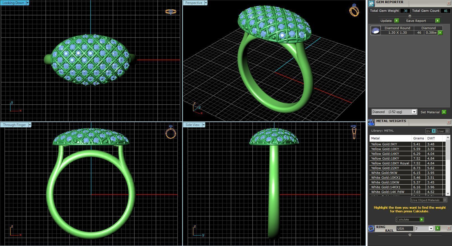This screenshot has width=452, height=246.
Task: Click the metal list scrollbar up arrow
Action: tap(448, 137)
